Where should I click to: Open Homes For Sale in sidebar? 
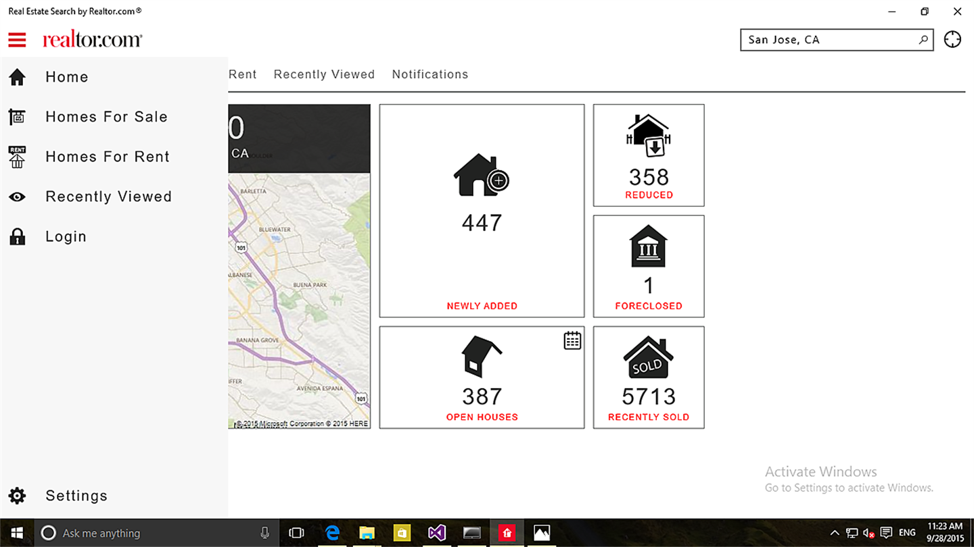coord(114,117)
